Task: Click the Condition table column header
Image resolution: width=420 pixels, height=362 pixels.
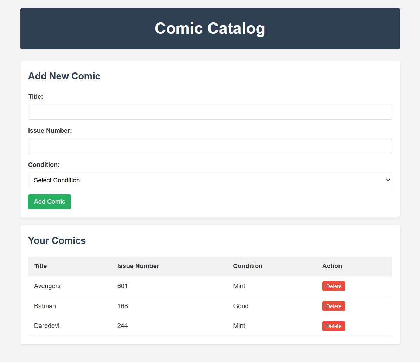Action: (248, 266)
